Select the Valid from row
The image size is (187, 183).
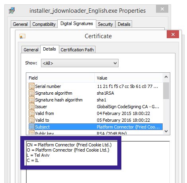click(95, 113)
